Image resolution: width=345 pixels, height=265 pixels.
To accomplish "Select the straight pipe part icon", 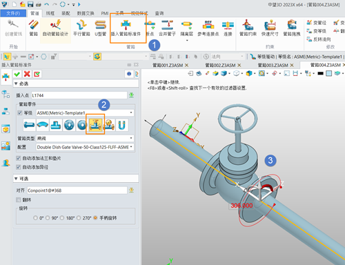I will coord(29,125).
